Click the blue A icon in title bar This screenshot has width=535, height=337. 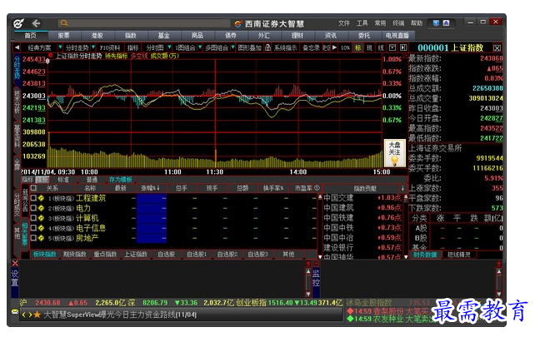(446, 22)
